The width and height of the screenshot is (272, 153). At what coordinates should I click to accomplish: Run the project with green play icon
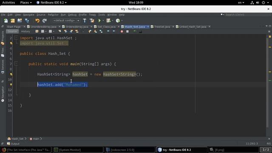point(99,21)
